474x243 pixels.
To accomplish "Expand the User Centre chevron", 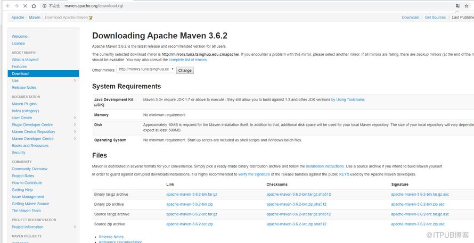I will pyautogui.click(x=75, y=118).
